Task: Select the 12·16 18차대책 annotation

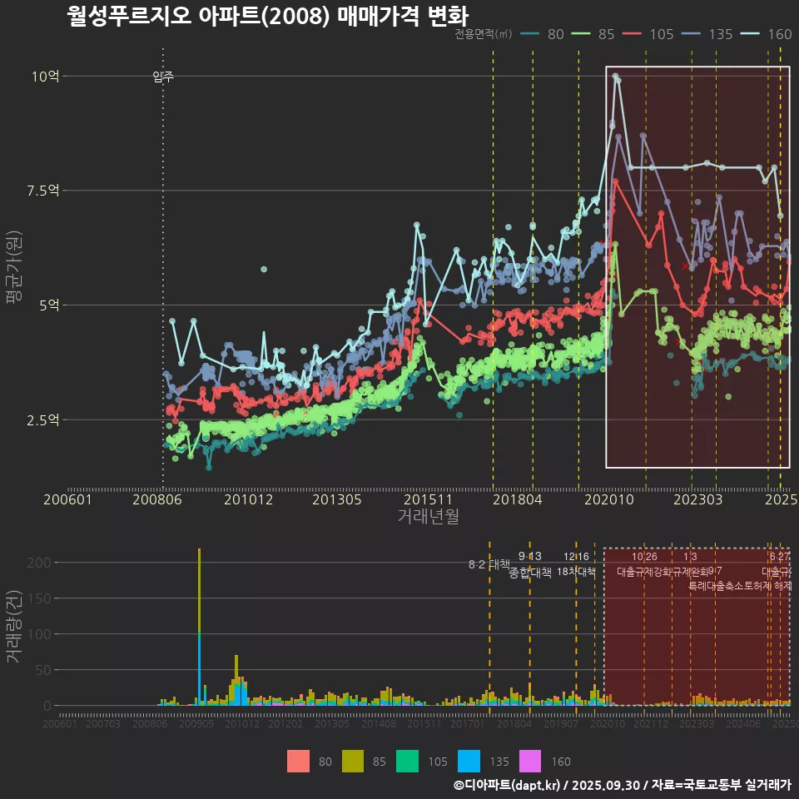Action: click(x=576, y=564)
